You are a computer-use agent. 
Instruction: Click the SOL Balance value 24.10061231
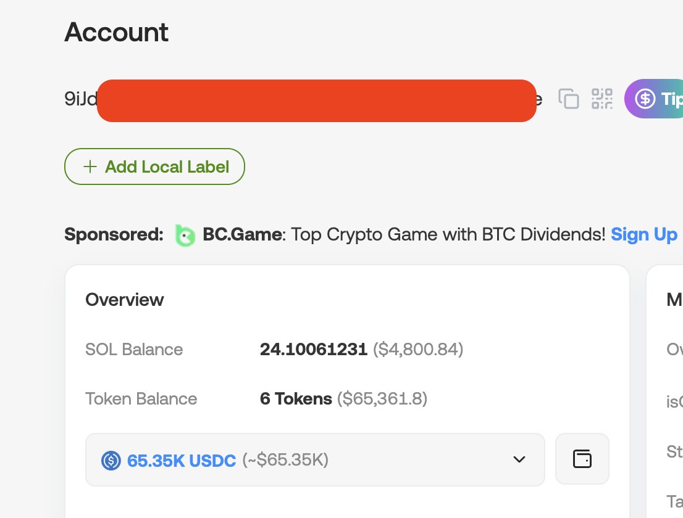[x=314, y=350]
